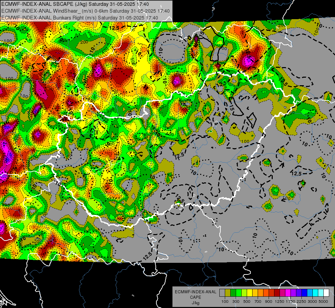Viewport: 335px width, 308px height.
Task: Pick the gray legend swatch below 100
Action: coord(222,293)
